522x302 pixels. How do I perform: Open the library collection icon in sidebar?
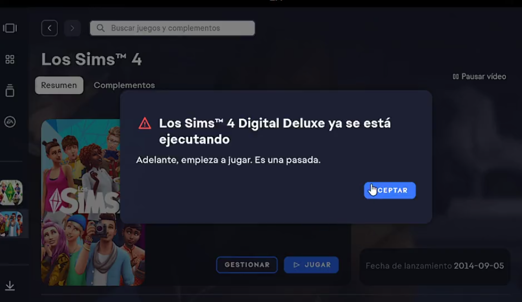click(x=10, y=91)
